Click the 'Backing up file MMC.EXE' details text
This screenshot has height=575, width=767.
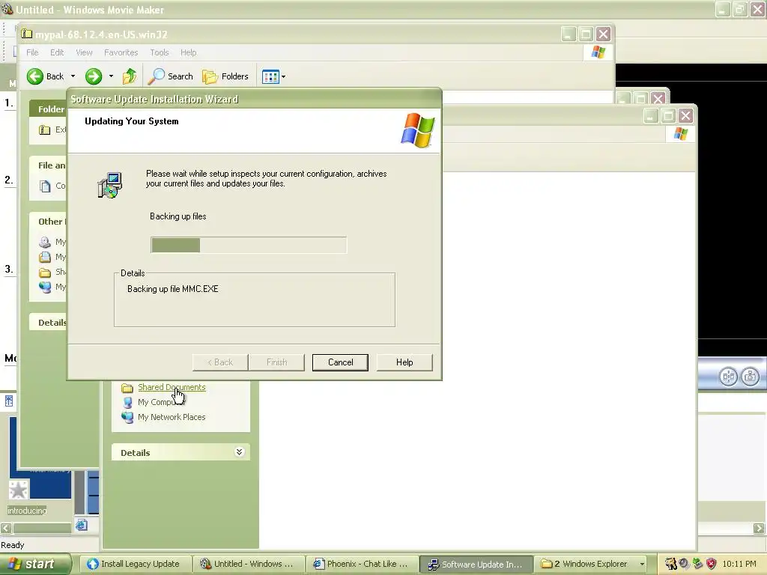point(173,289)
